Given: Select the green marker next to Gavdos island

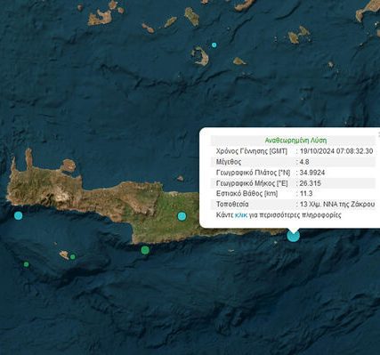Looking at the screenshot, I should 73,256.
